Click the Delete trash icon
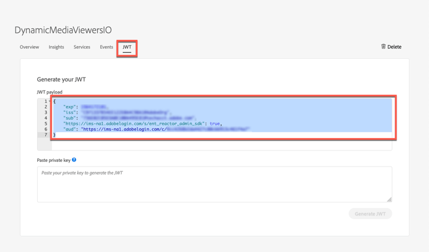The height and width of the screenshot is (252, 429). point(383,46)
